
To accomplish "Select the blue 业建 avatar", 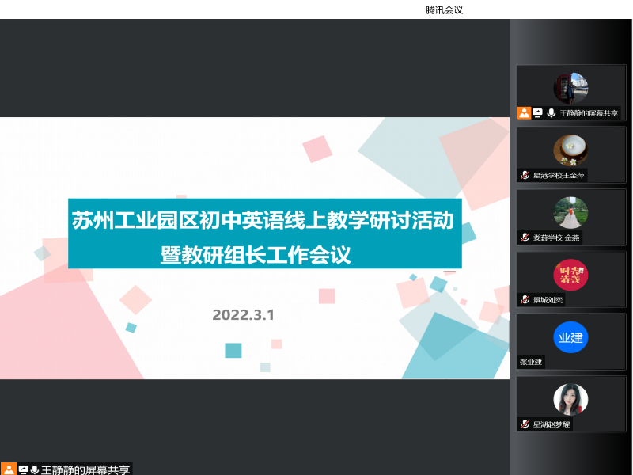I will click(x=570, y=337).
